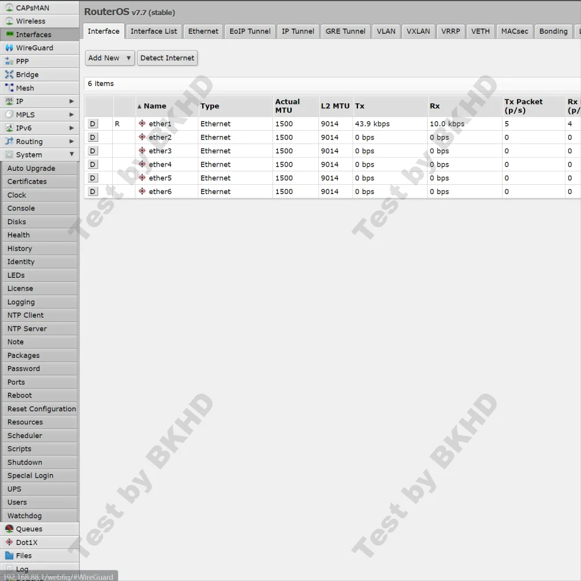Switch to the IP Tunnel tab
581x581 pixels.
tap(298, 31)
